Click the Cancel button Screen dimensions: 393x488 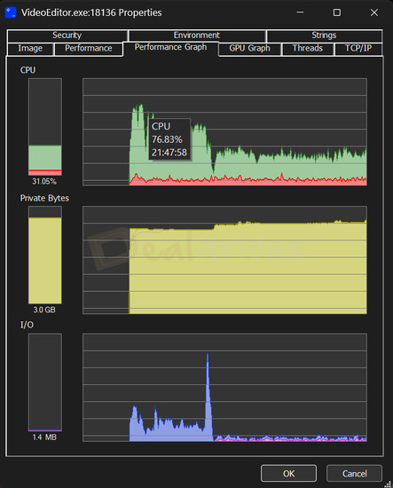(354, 474)
